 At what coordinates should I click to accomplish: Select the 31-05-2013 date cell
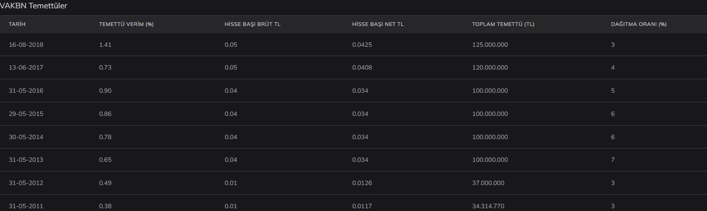coord(26,160)
